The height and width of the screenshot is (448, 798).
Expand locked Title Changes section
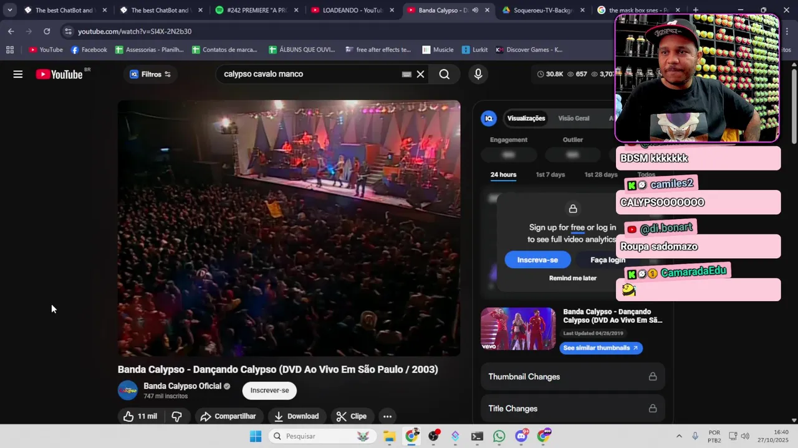(572, 408)
